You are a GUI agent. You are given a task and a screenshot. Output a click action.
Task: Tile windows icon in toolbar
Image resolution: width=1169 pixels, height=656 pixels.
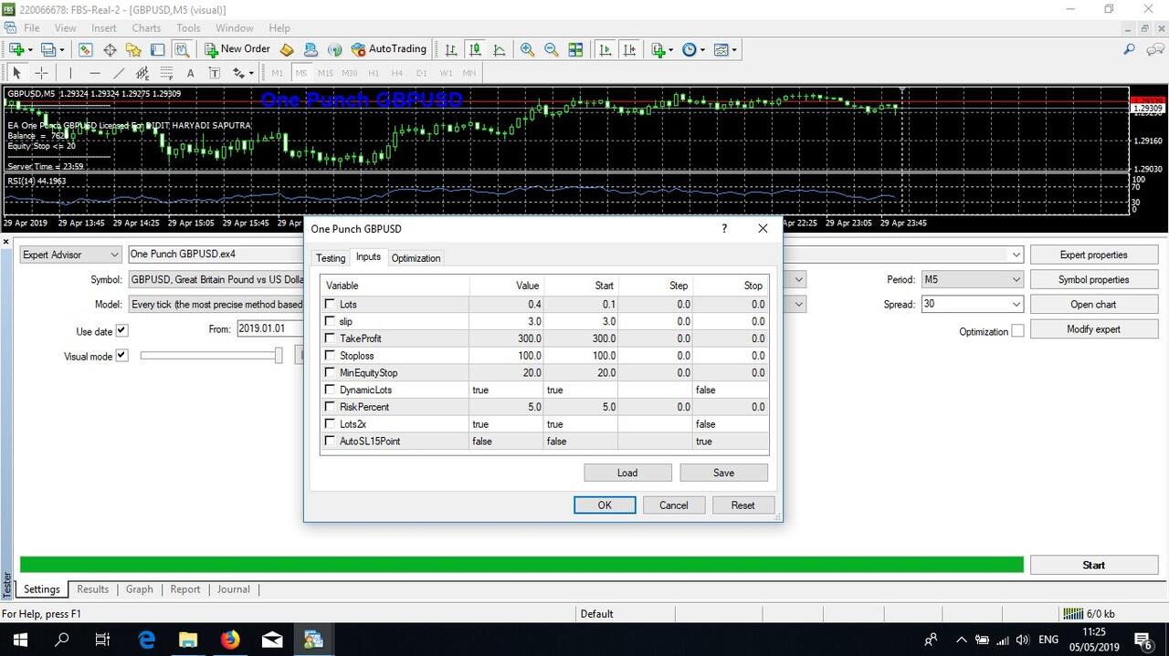pos(575,49)
